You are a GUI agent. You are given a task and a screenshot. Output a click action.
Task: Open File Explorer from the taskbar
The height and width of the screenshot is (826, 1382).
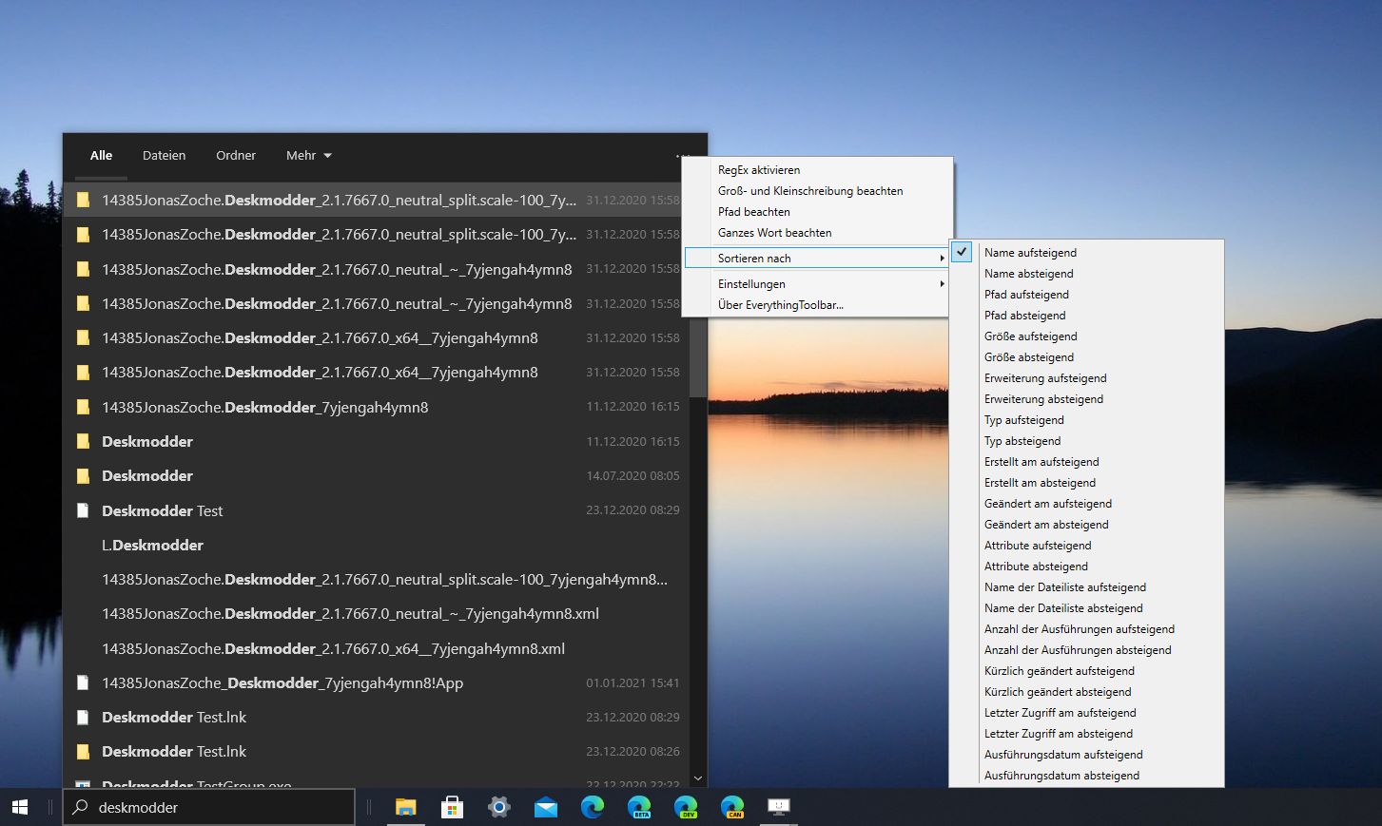click(406, 807)
